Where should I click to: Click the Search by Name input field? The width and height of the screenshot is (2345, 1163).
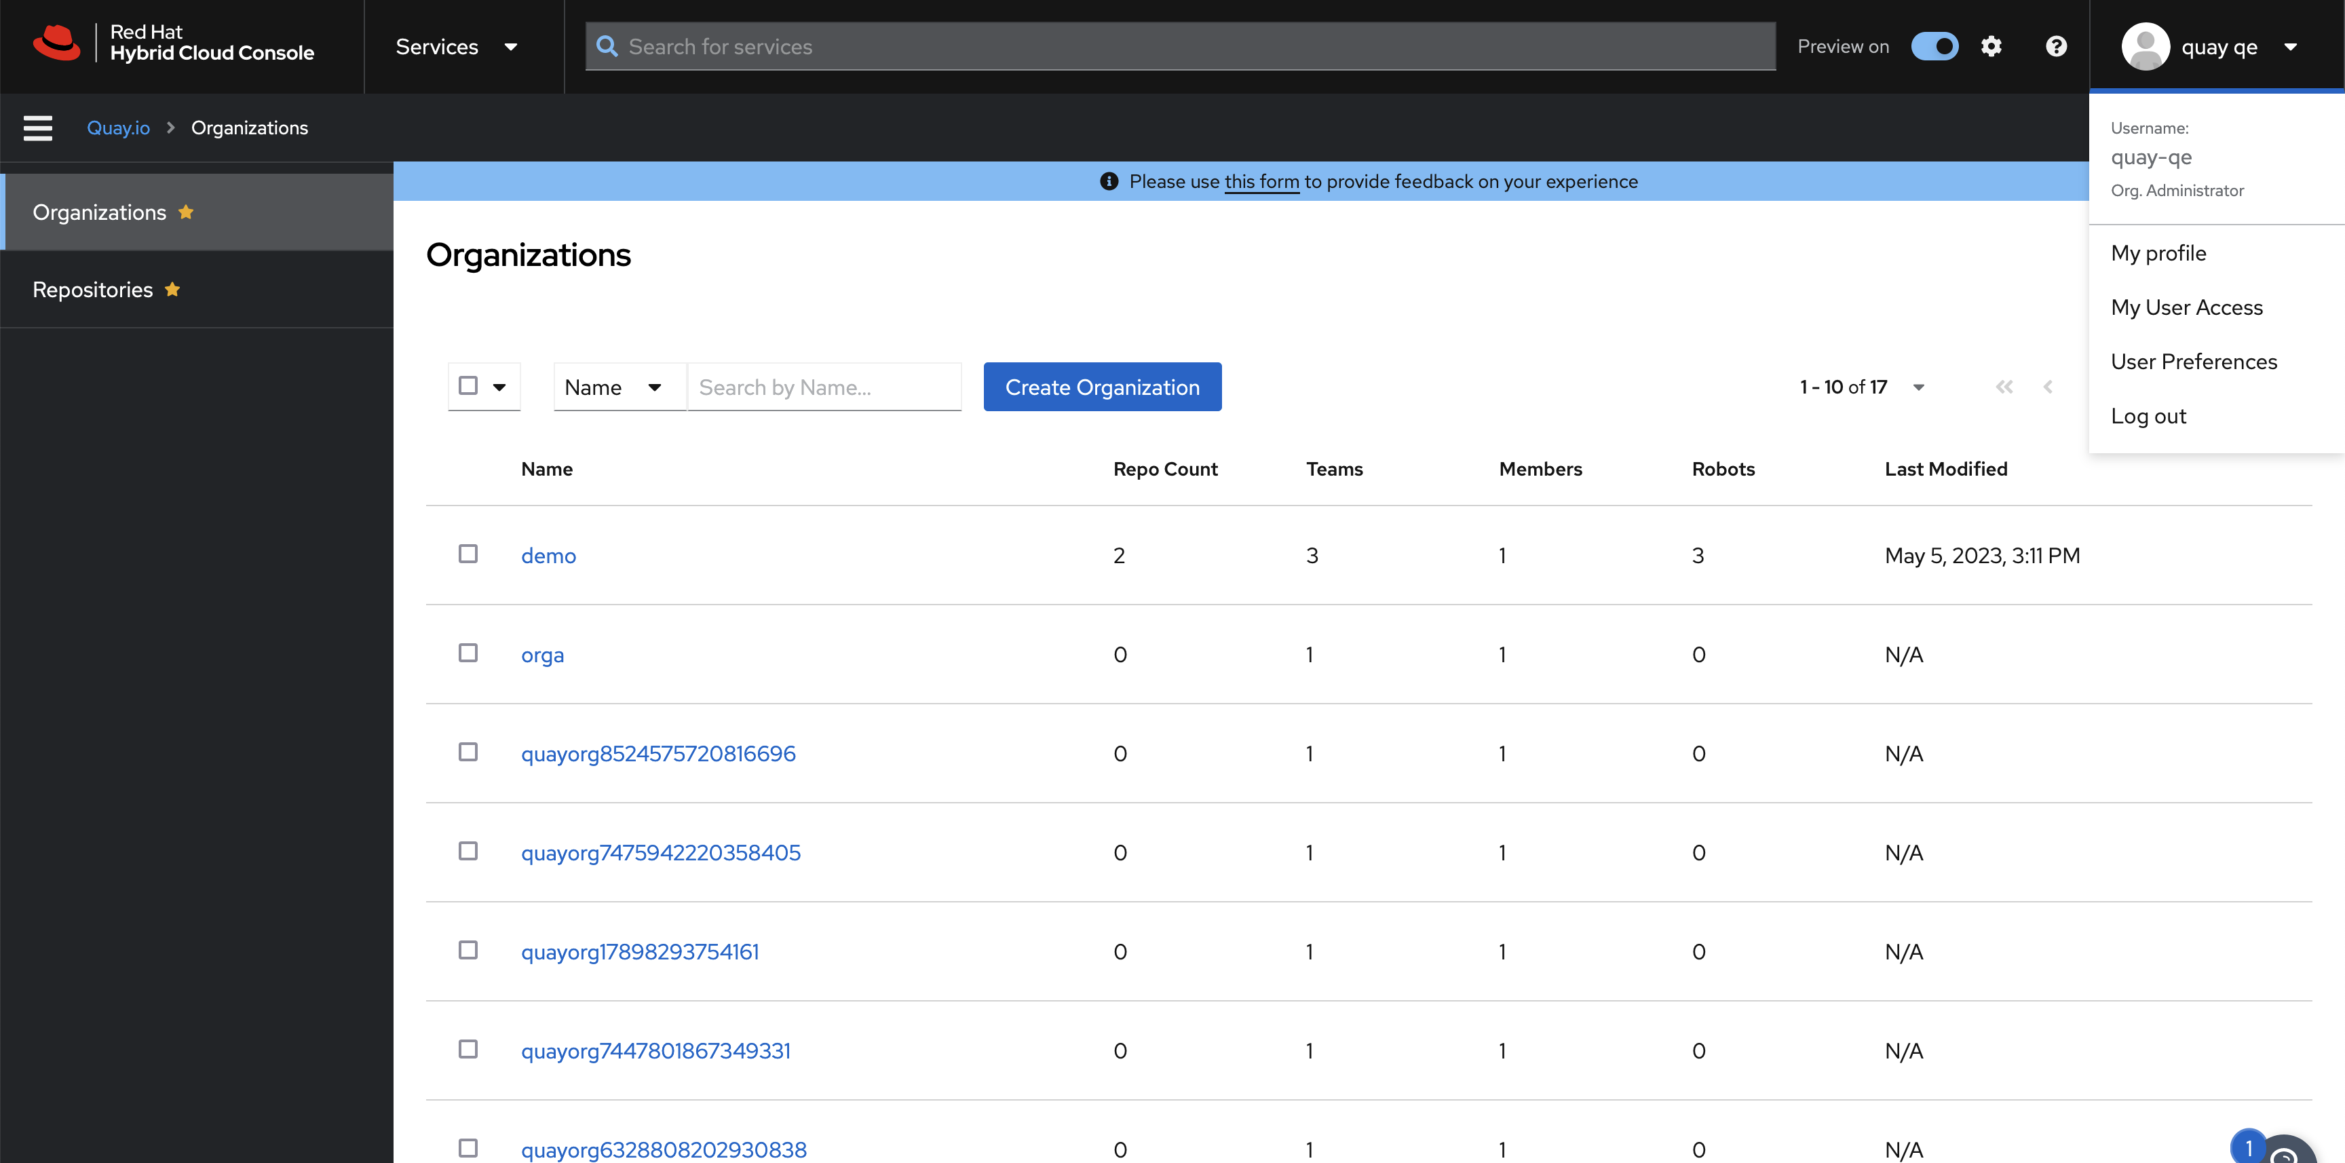824,387
